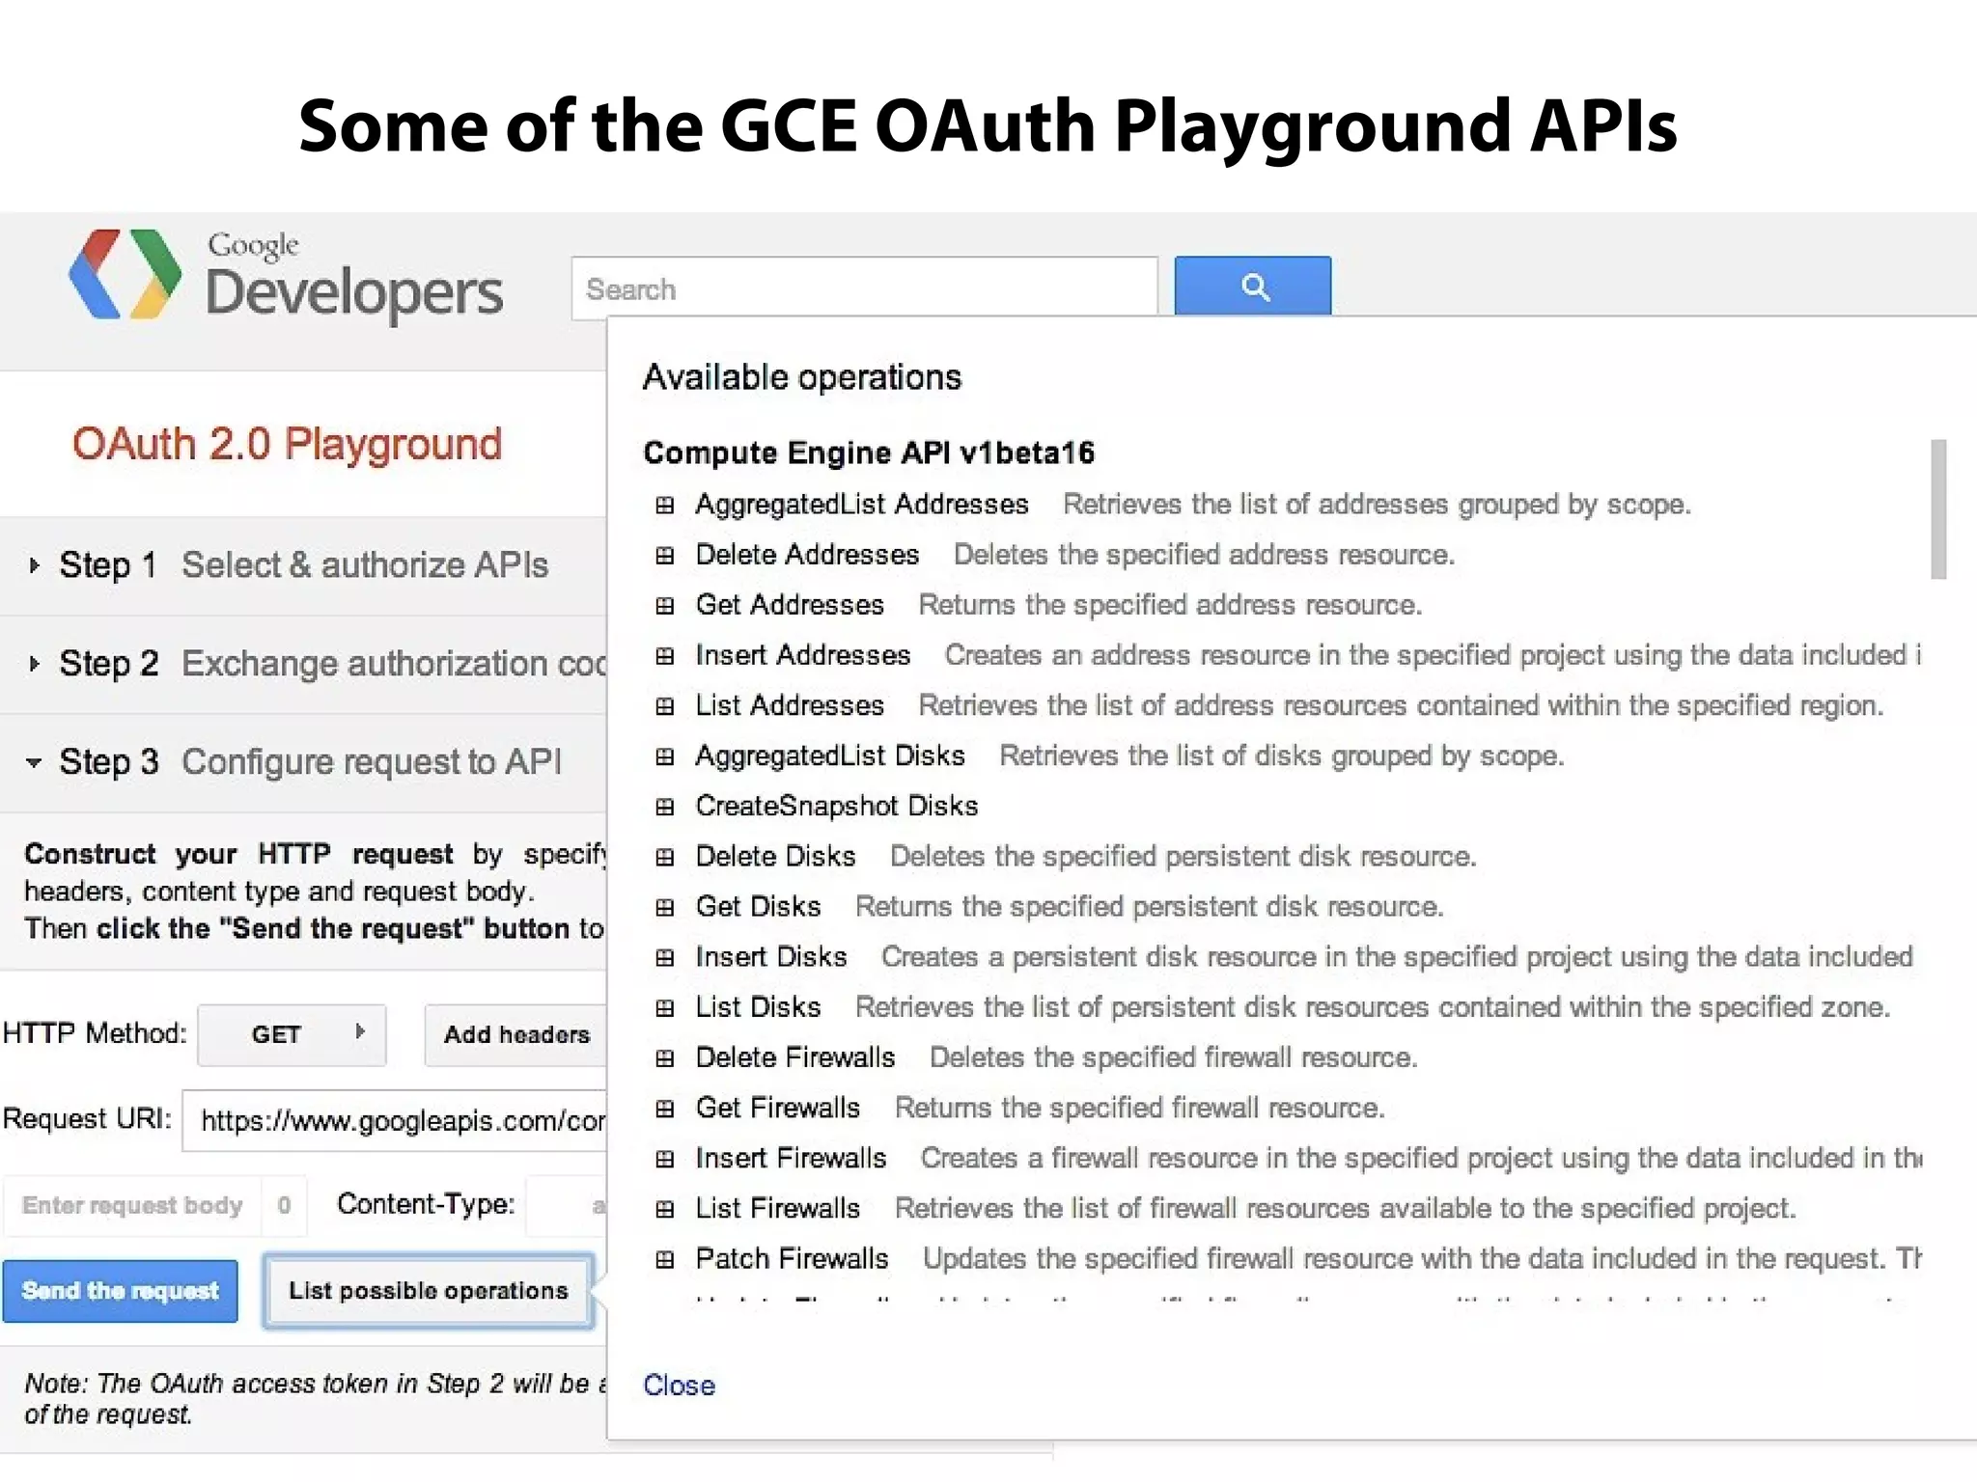Expand plus icon next to Delete Firewalls
This screenshot has height=1482, width=1977.
pos(664,1057)
